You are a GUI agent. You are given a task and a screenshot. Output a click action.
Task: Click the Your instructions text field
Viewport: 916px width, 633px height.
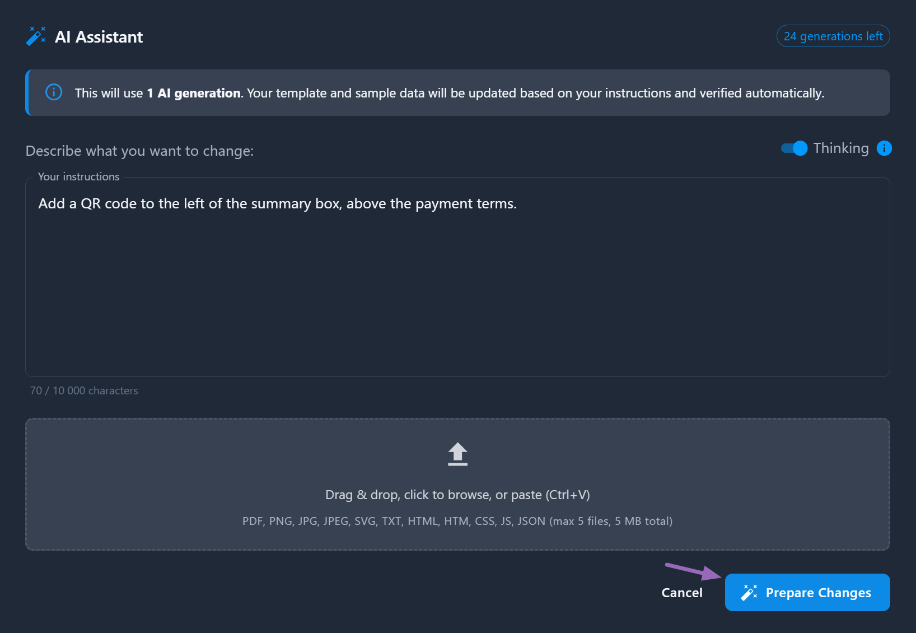tap(457, 274)
